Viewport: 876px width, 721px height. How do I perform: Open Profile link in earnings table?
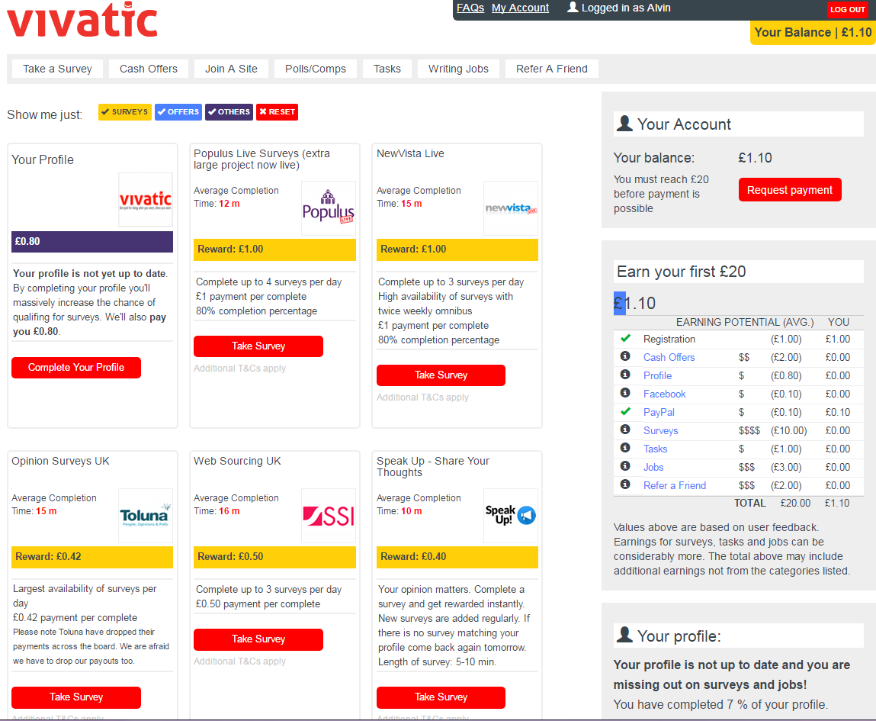(657, 375)
